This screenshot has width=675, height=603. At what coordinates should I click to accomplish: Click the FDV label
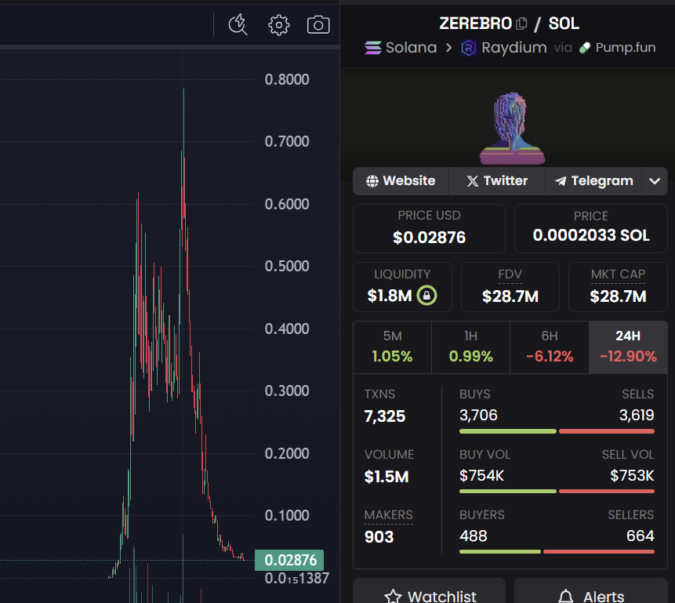tap(510, 274)
